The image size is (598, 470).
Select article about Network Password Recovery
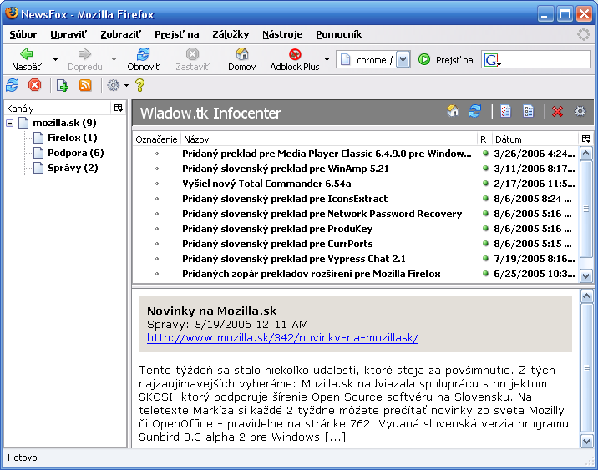[322, 214]
